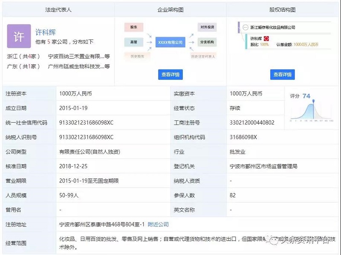Click the blue XXXX有限公司 center box
This screenshot has width=341, height=255.
[x=170, y=42]
